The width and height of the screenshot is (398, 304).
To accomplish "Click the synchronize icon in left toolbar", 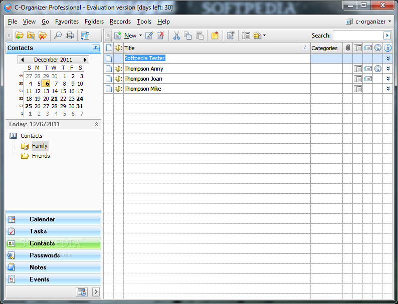I will (x=85, y=36).
